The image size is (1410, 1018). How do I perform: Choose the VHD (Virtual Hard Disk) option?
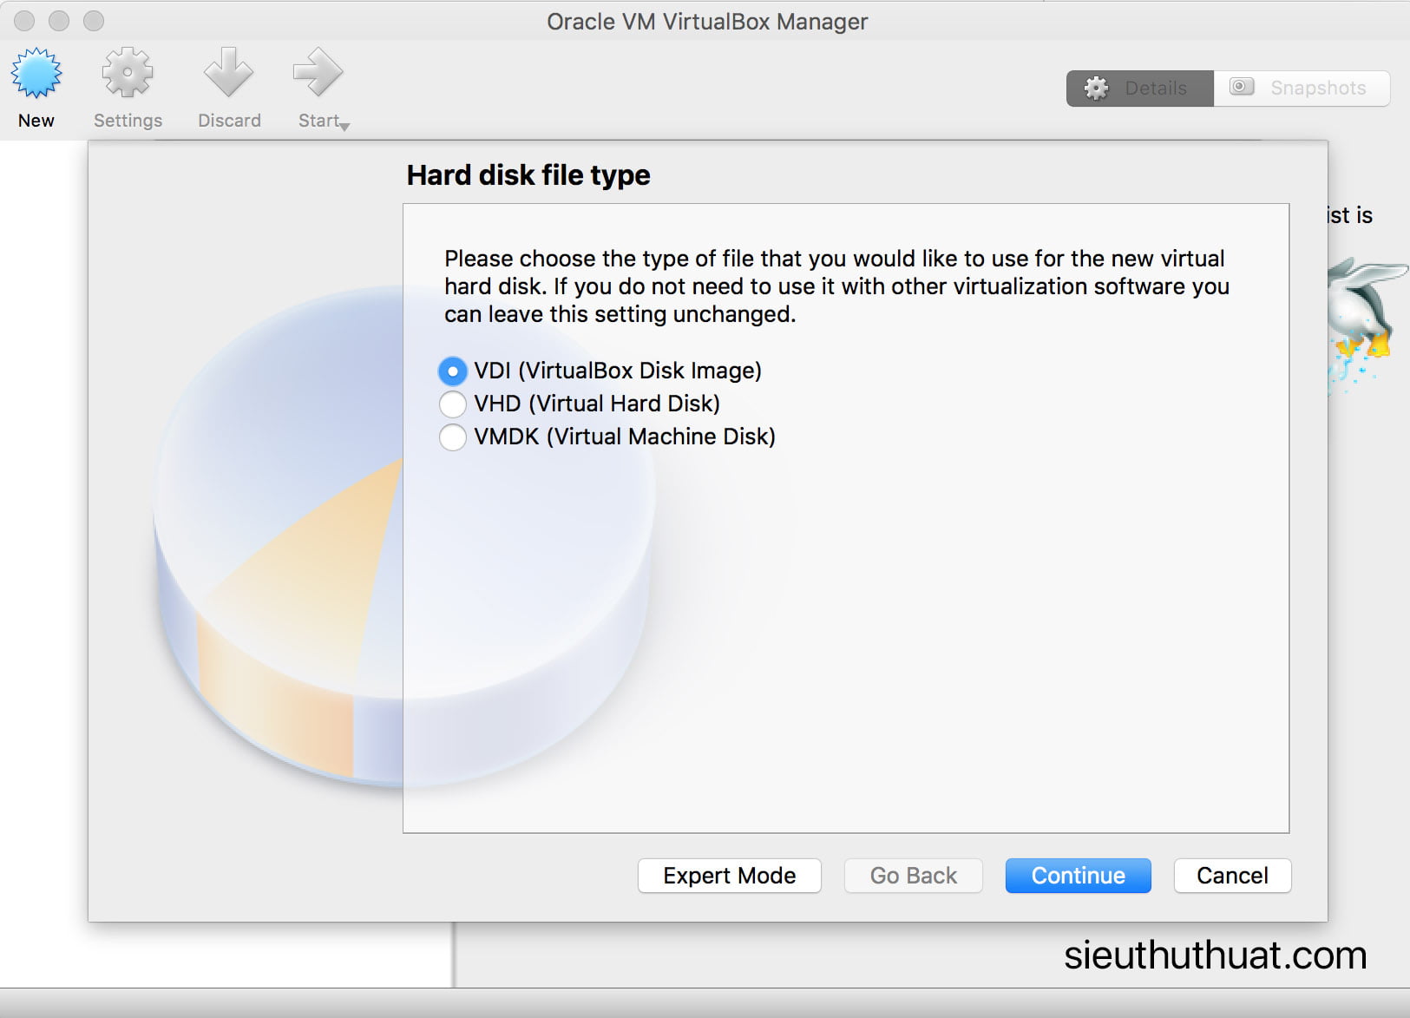(x=452, y=404)
